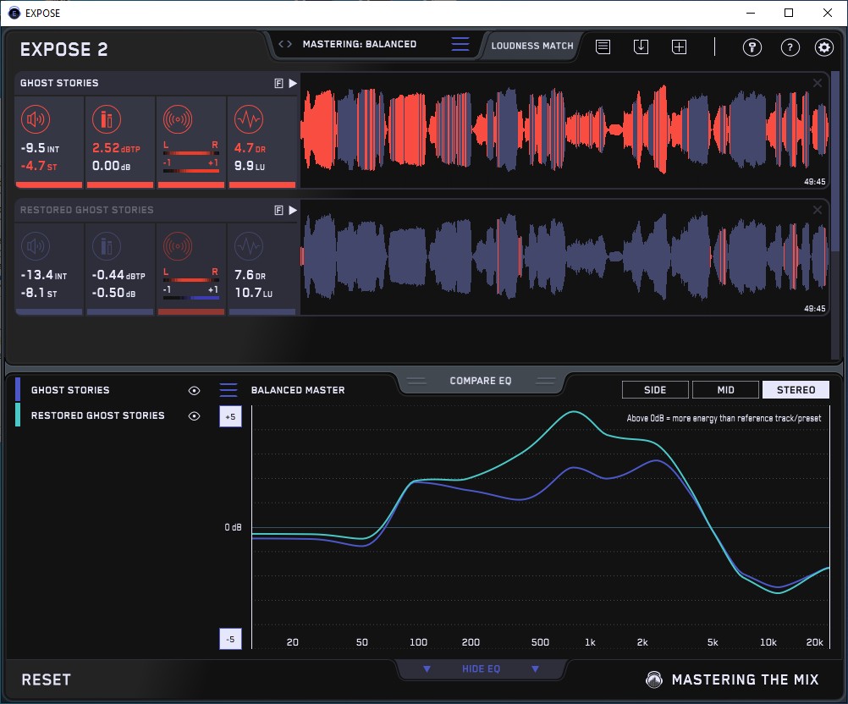
Task: Open the help question mark icon
Action: (x=789, y=47)
